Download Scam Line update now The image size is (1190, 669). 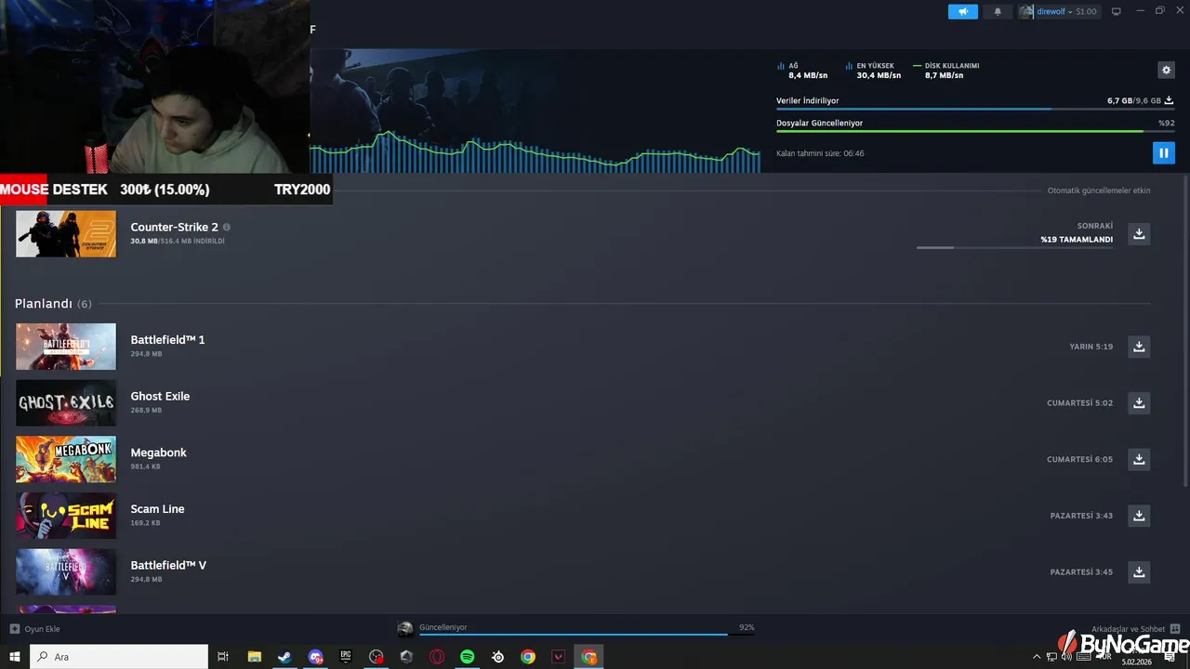tap(1139, 516)
